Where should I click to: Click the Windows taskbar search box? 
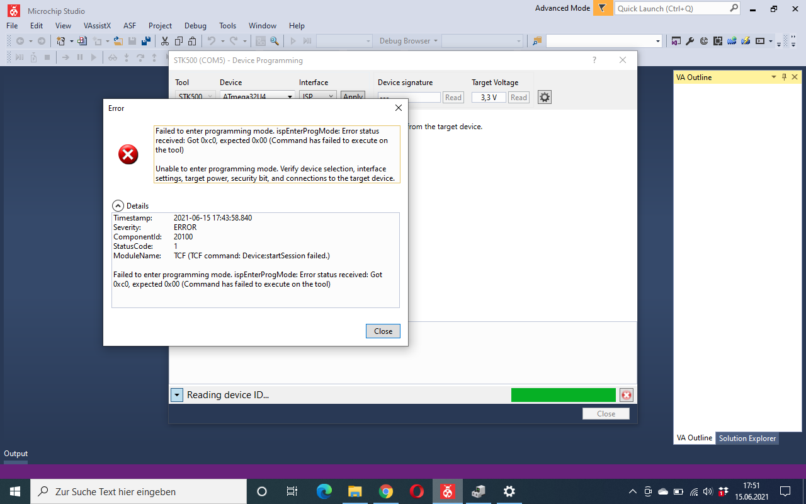tap(139, 491)
